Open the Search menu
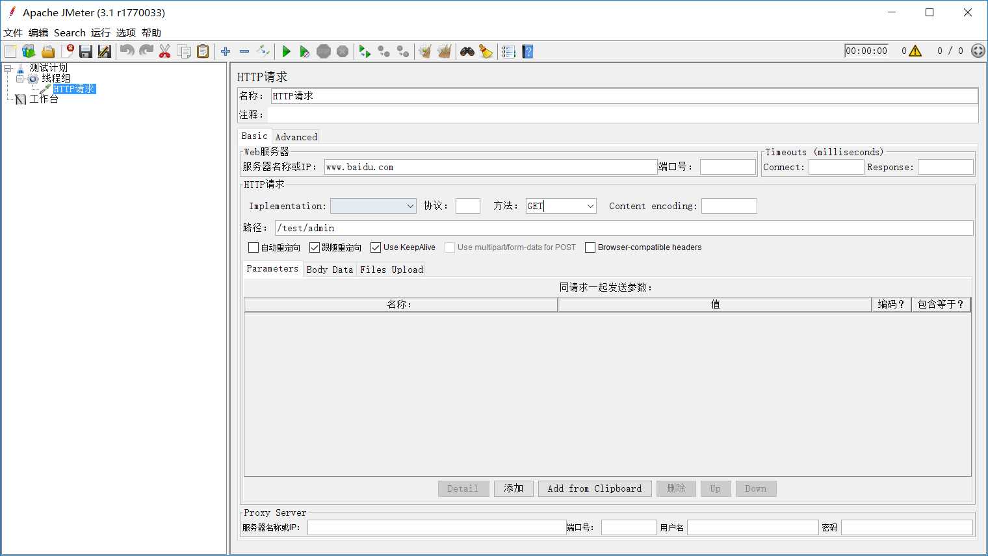This screenshot has width=988, height=556. point(70,32)
